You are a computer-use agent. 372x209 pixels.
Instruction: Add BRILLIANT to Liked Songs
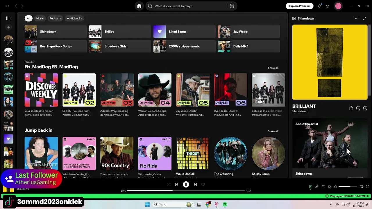[x=365, y=108]
